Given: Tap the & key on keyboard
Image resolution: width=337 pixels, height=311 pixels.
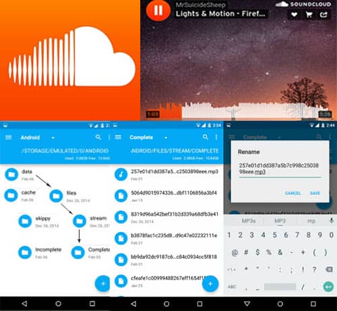Looking at the screenshot, I should (x=280, y=252).
